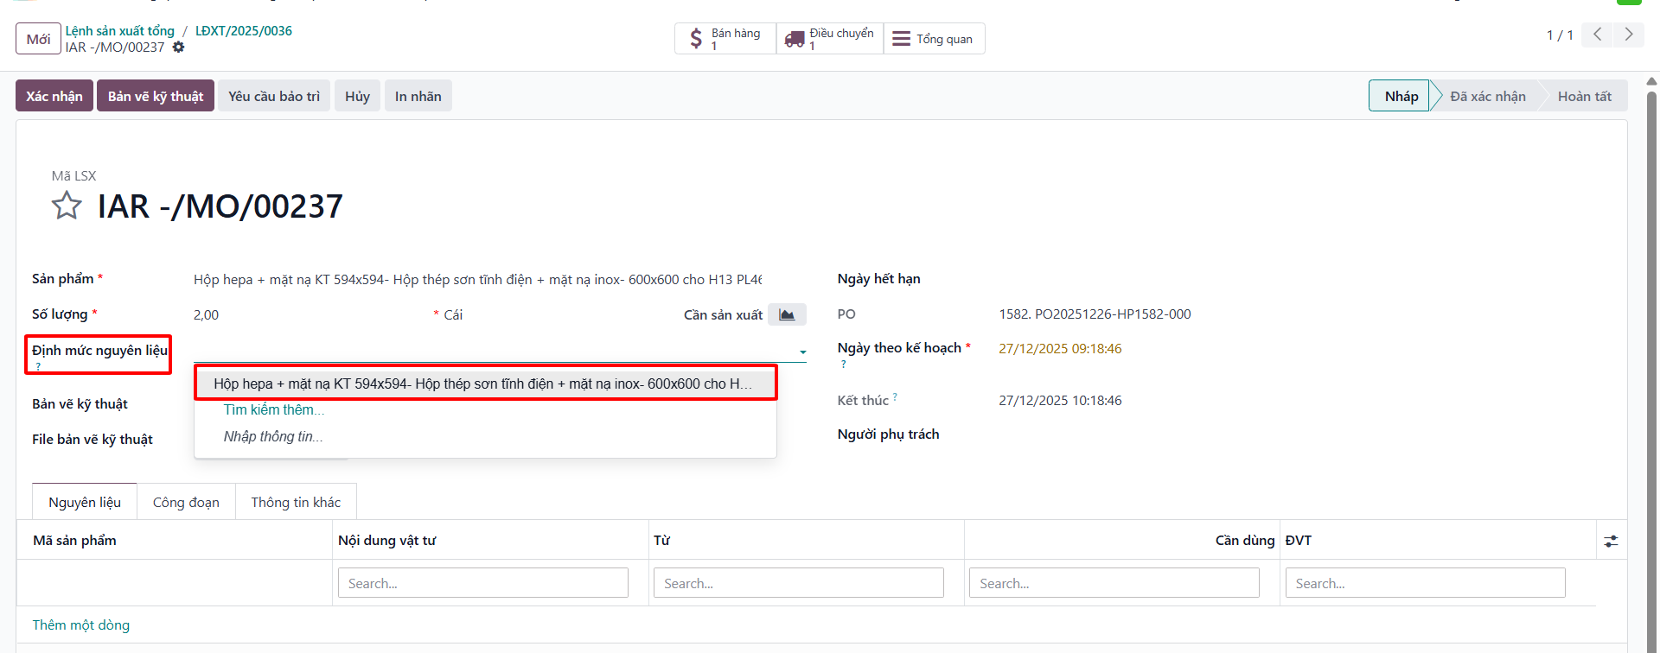Choose Tìm kiếm thêm... in the dropdown
The width and height of the screenshot is (1660, 653).
[274, 409]
